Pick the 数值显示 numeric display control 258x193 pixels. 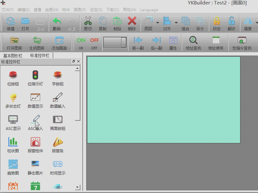pyautogui.click(x=35, y=101)
